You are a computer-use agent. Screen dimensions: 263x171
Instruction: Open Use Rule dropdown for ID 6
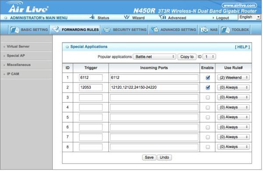(233, 127)
